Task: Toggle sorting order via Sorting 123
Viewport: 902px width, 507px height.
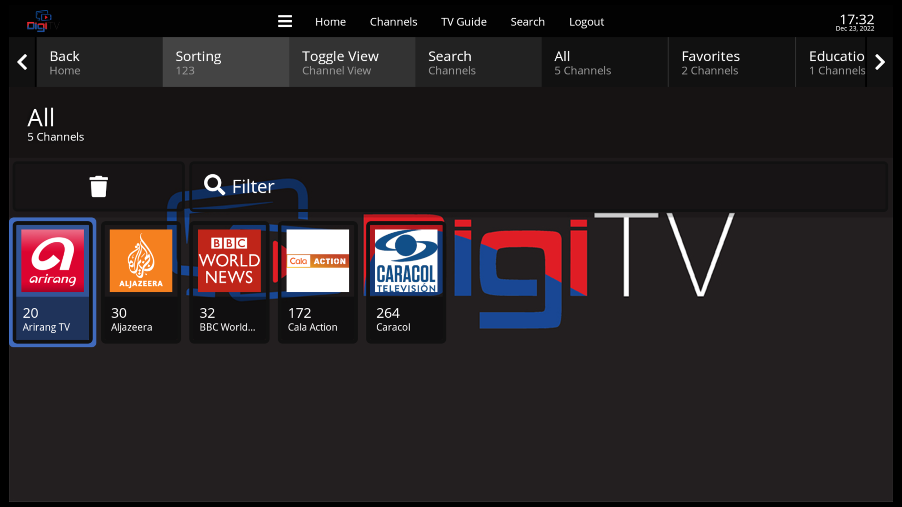Action: [x=225, y=62]
